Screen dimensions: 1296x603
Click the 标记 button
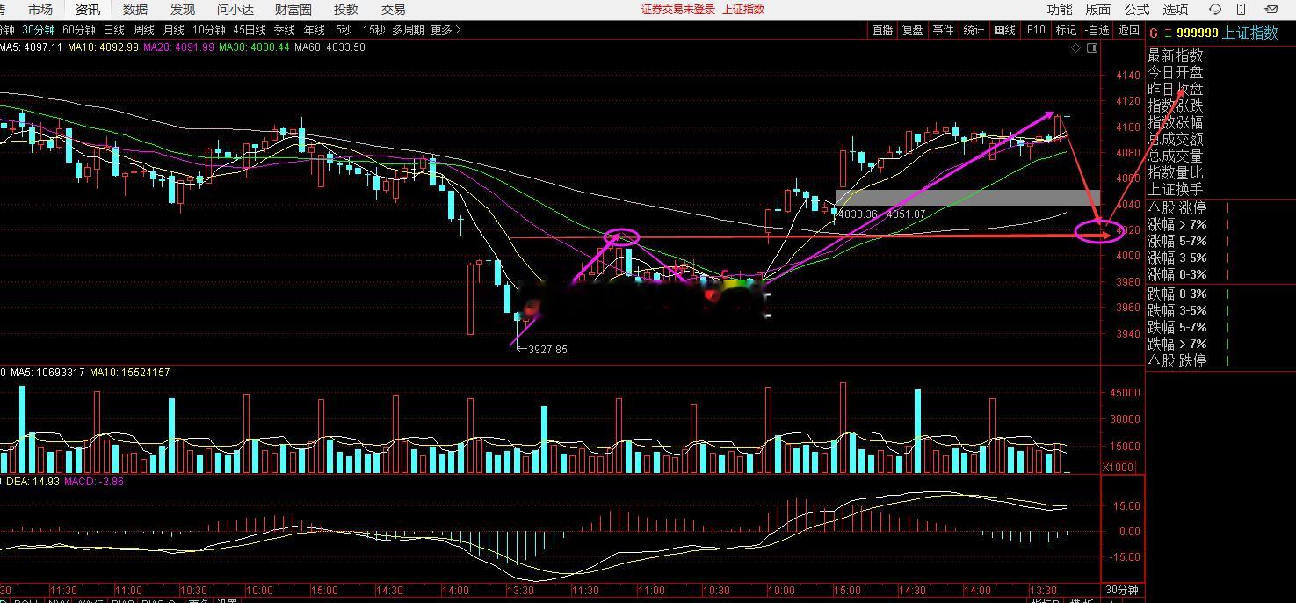pos(1066,30)
